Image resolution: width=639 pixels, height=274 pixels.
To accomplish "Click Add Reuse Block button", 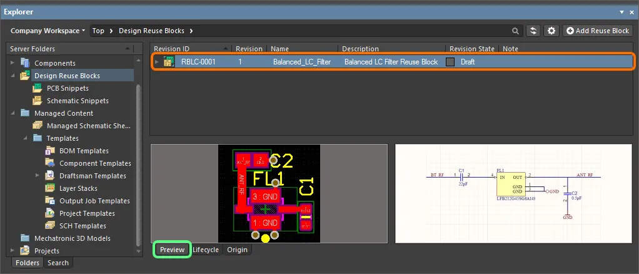I will click(x=598, y=31).
